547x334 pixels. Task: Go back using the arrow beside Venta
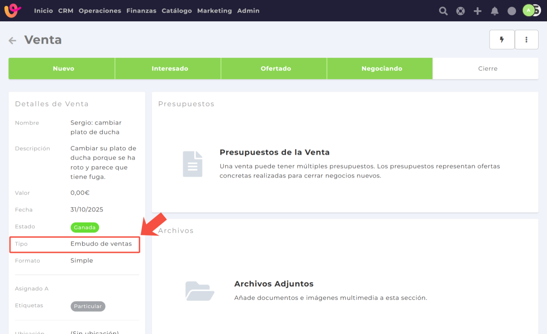13,41
